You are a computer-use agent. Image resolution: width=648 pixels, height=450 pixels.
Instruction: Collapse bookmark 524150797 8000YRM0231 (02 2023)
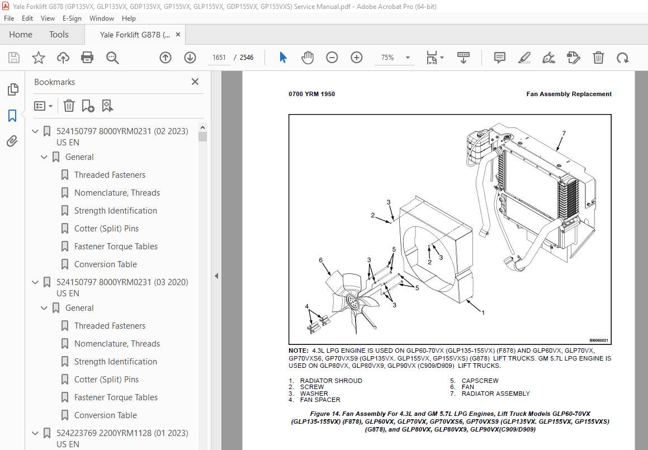(x=35, y=131)
